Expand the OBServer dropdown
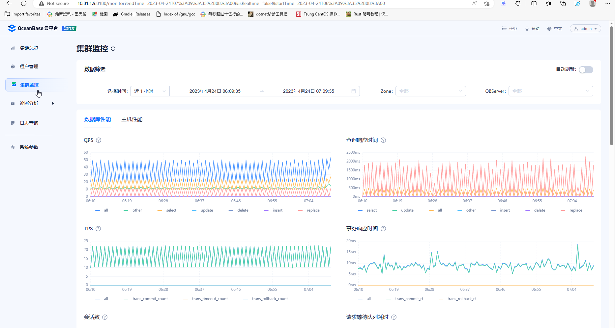The width and height of the screenshot is (615, 328). (550, 91)
